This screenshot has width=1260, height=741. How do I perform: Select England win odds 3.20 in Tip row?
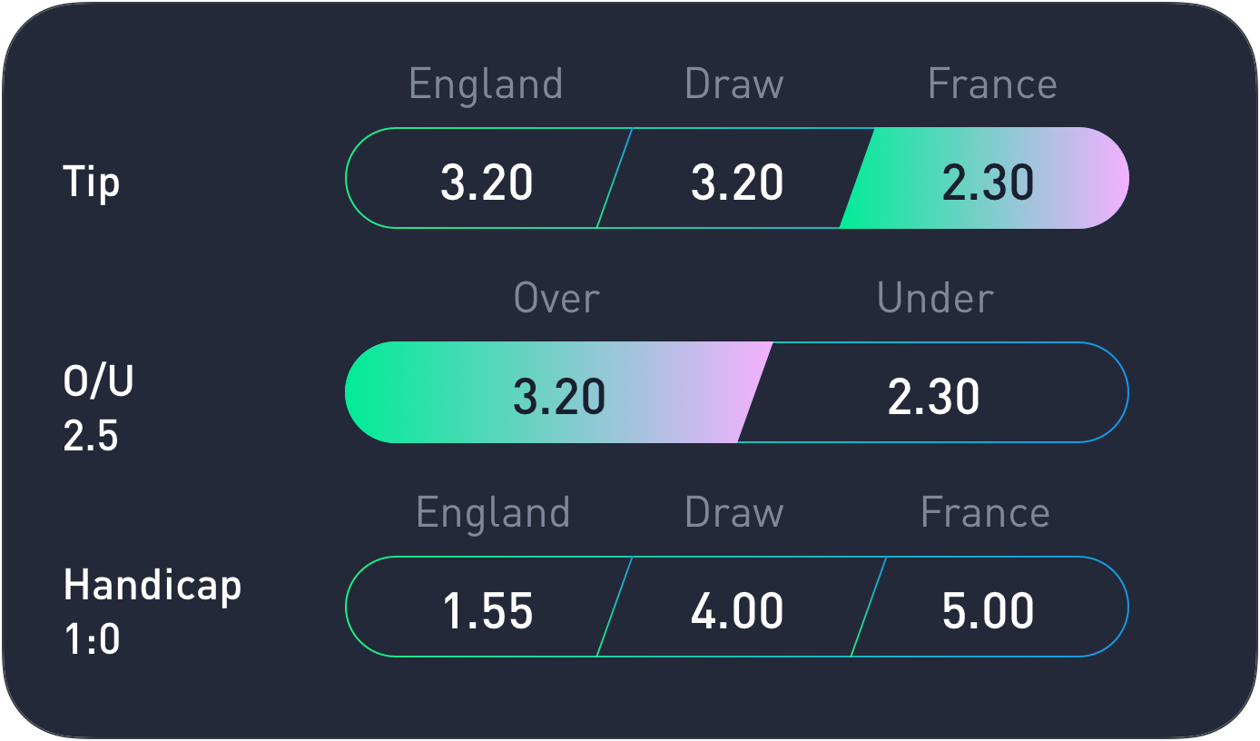(x=486, y=181)
